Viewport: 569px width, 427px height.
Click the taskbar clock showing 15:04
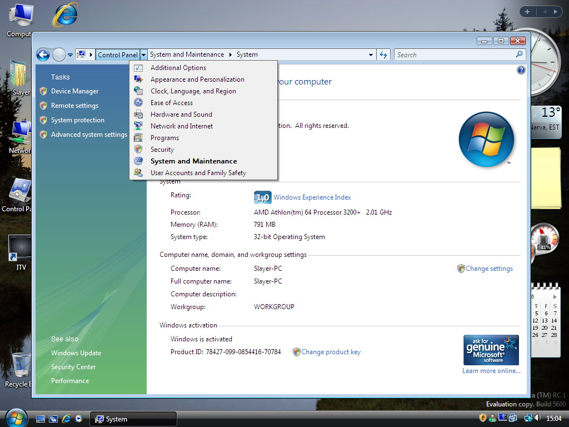pos(554,419)
